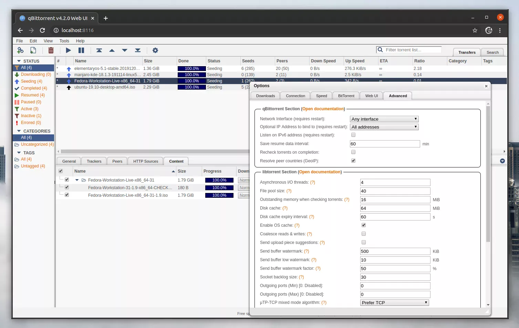Click the Search button
Viewport: 519px width, 328px height.
(x=492, y=52)
